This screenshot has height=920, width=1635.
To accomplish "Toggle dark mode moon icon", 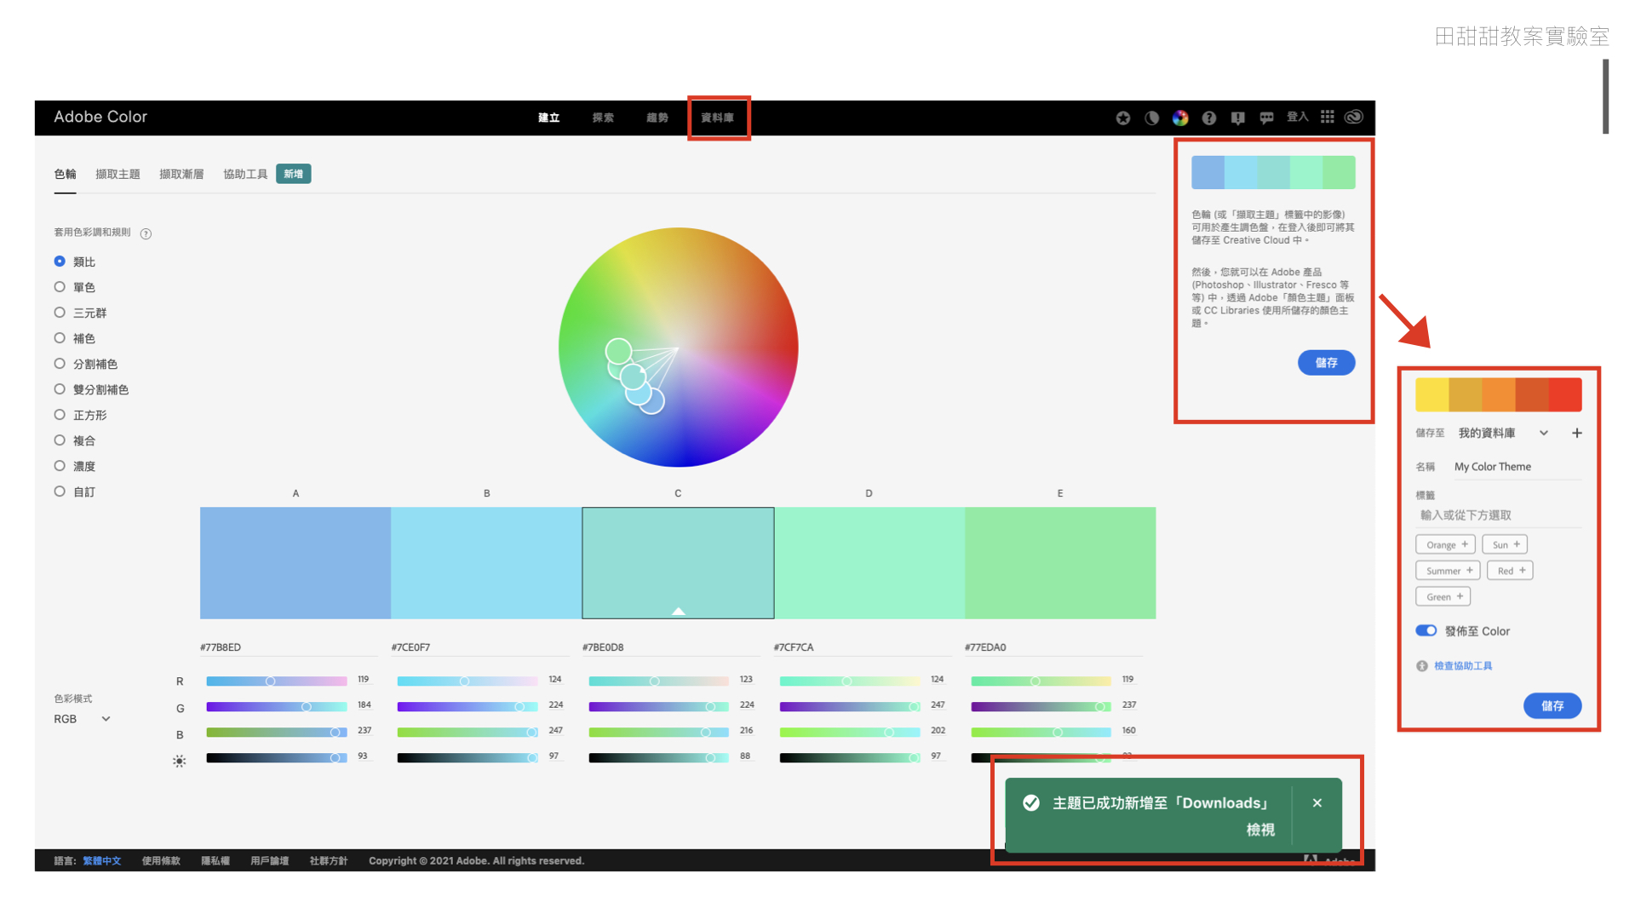I will coord(1151,118).
